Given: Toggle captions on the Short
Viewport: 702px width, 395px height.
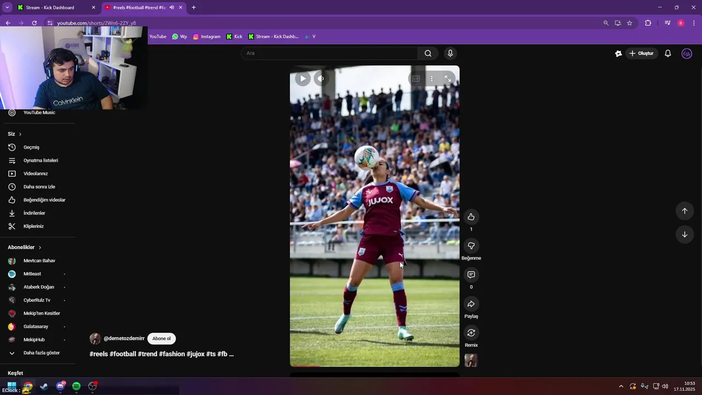Looking at the screenshot, I should [x=416, y=78].
